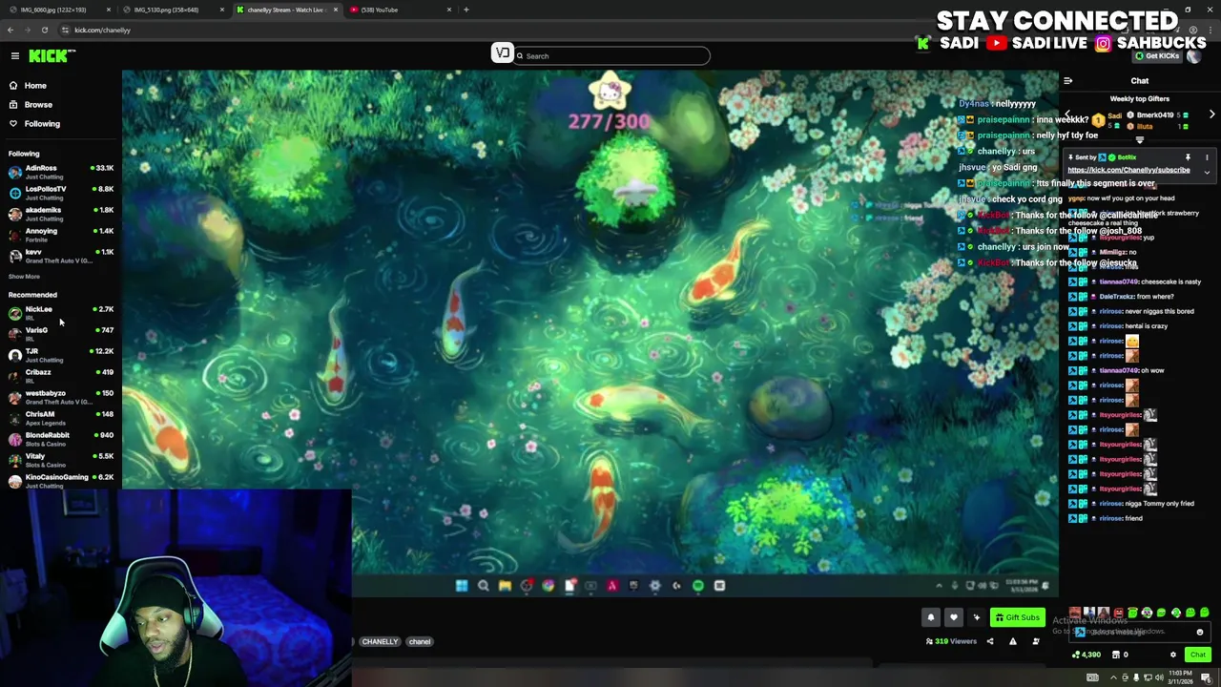Show next weekly top gifters arrow
The height and width of the screenshot is (687, 1221).
click(x=1211, y=114)
